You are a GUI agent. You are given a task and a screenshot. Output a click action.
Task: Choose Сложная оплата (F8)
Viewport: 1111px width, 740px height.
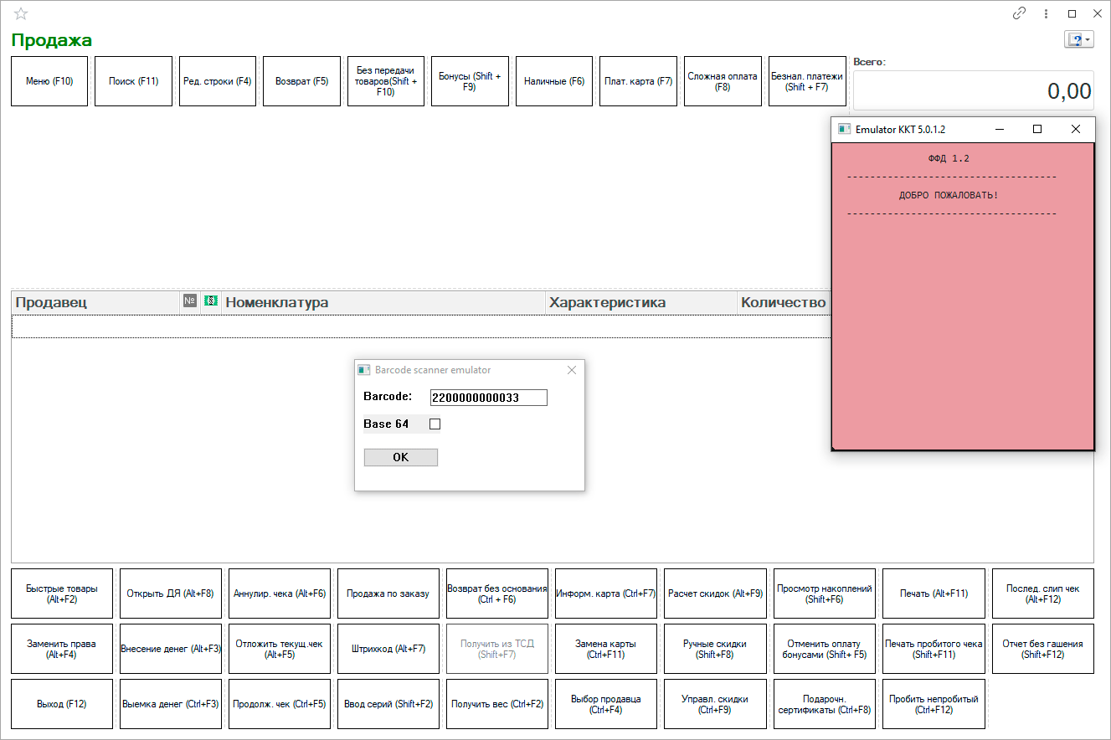point(723,81)
